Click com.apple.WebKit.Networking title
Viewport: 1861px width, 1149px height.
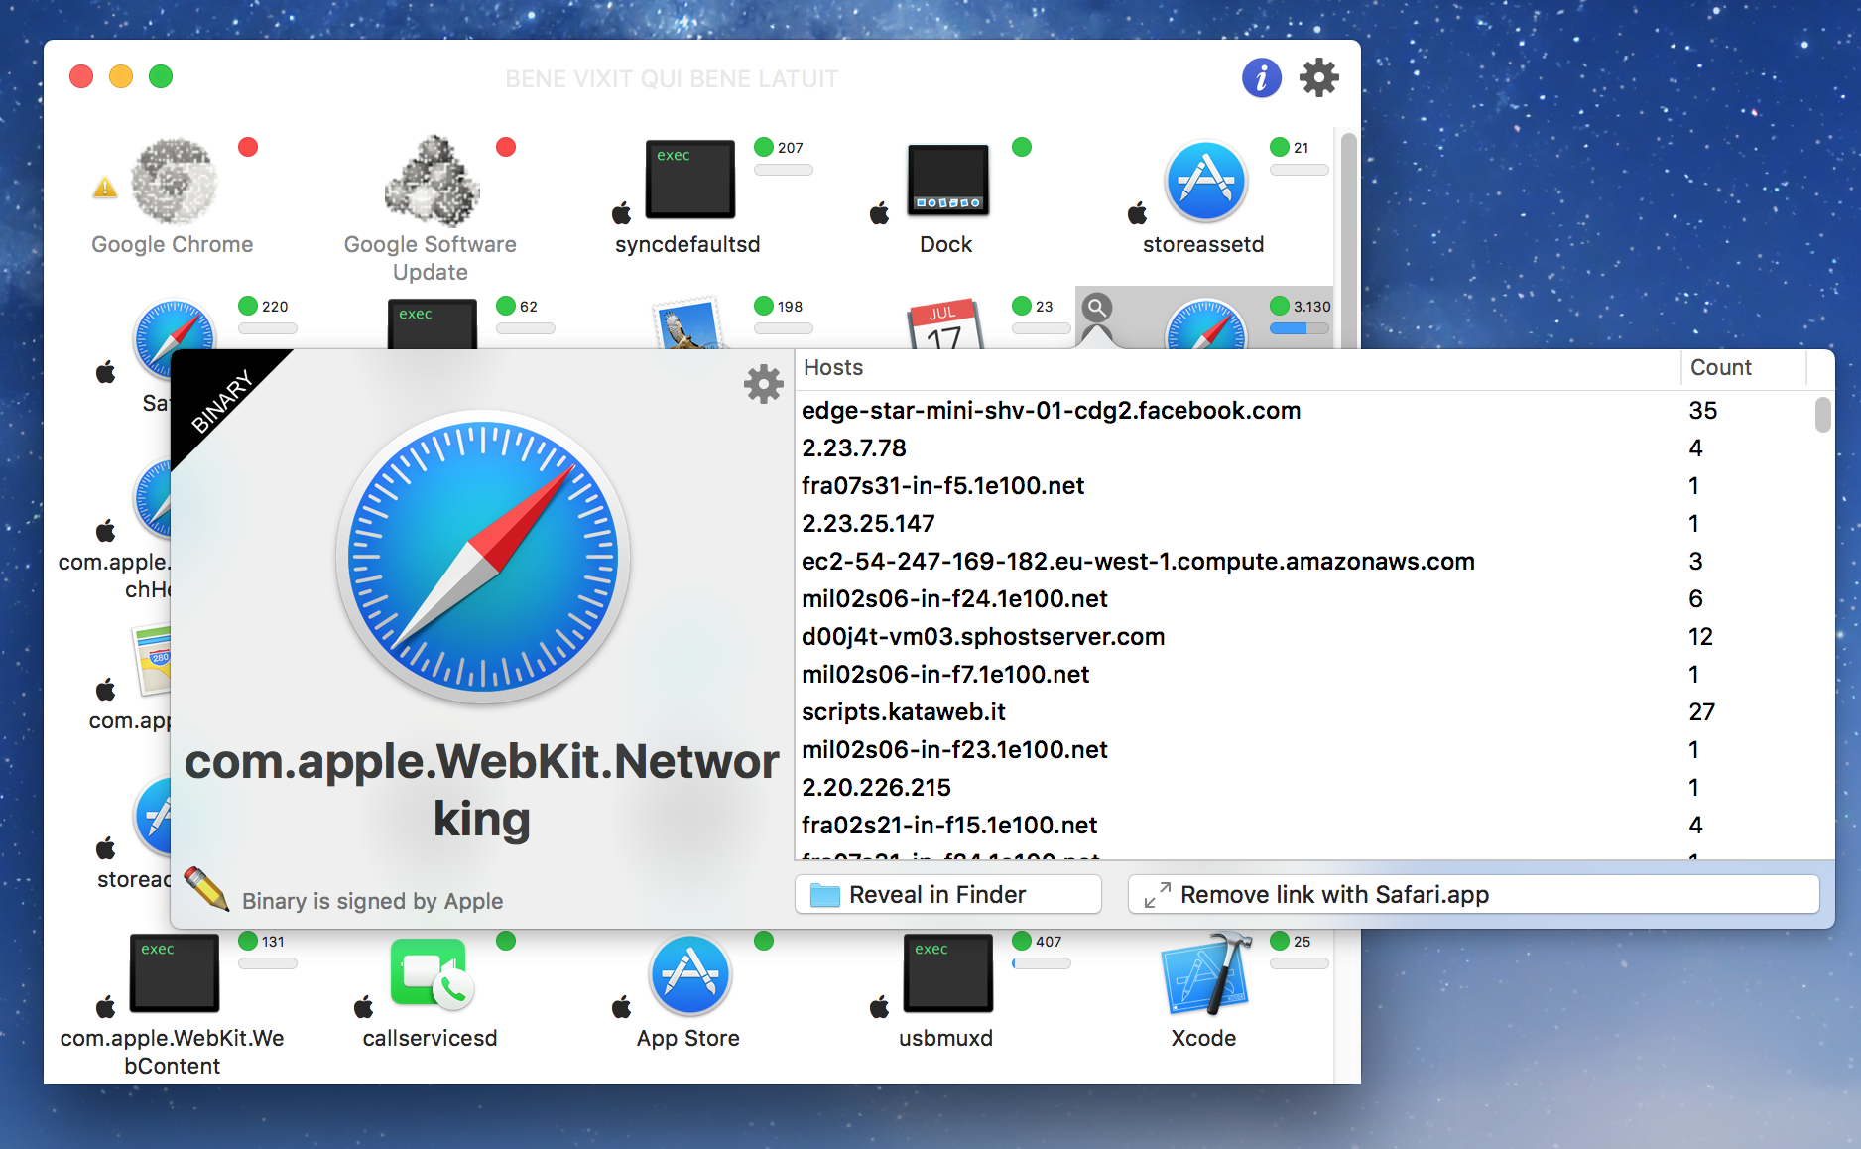click(482, 790)
